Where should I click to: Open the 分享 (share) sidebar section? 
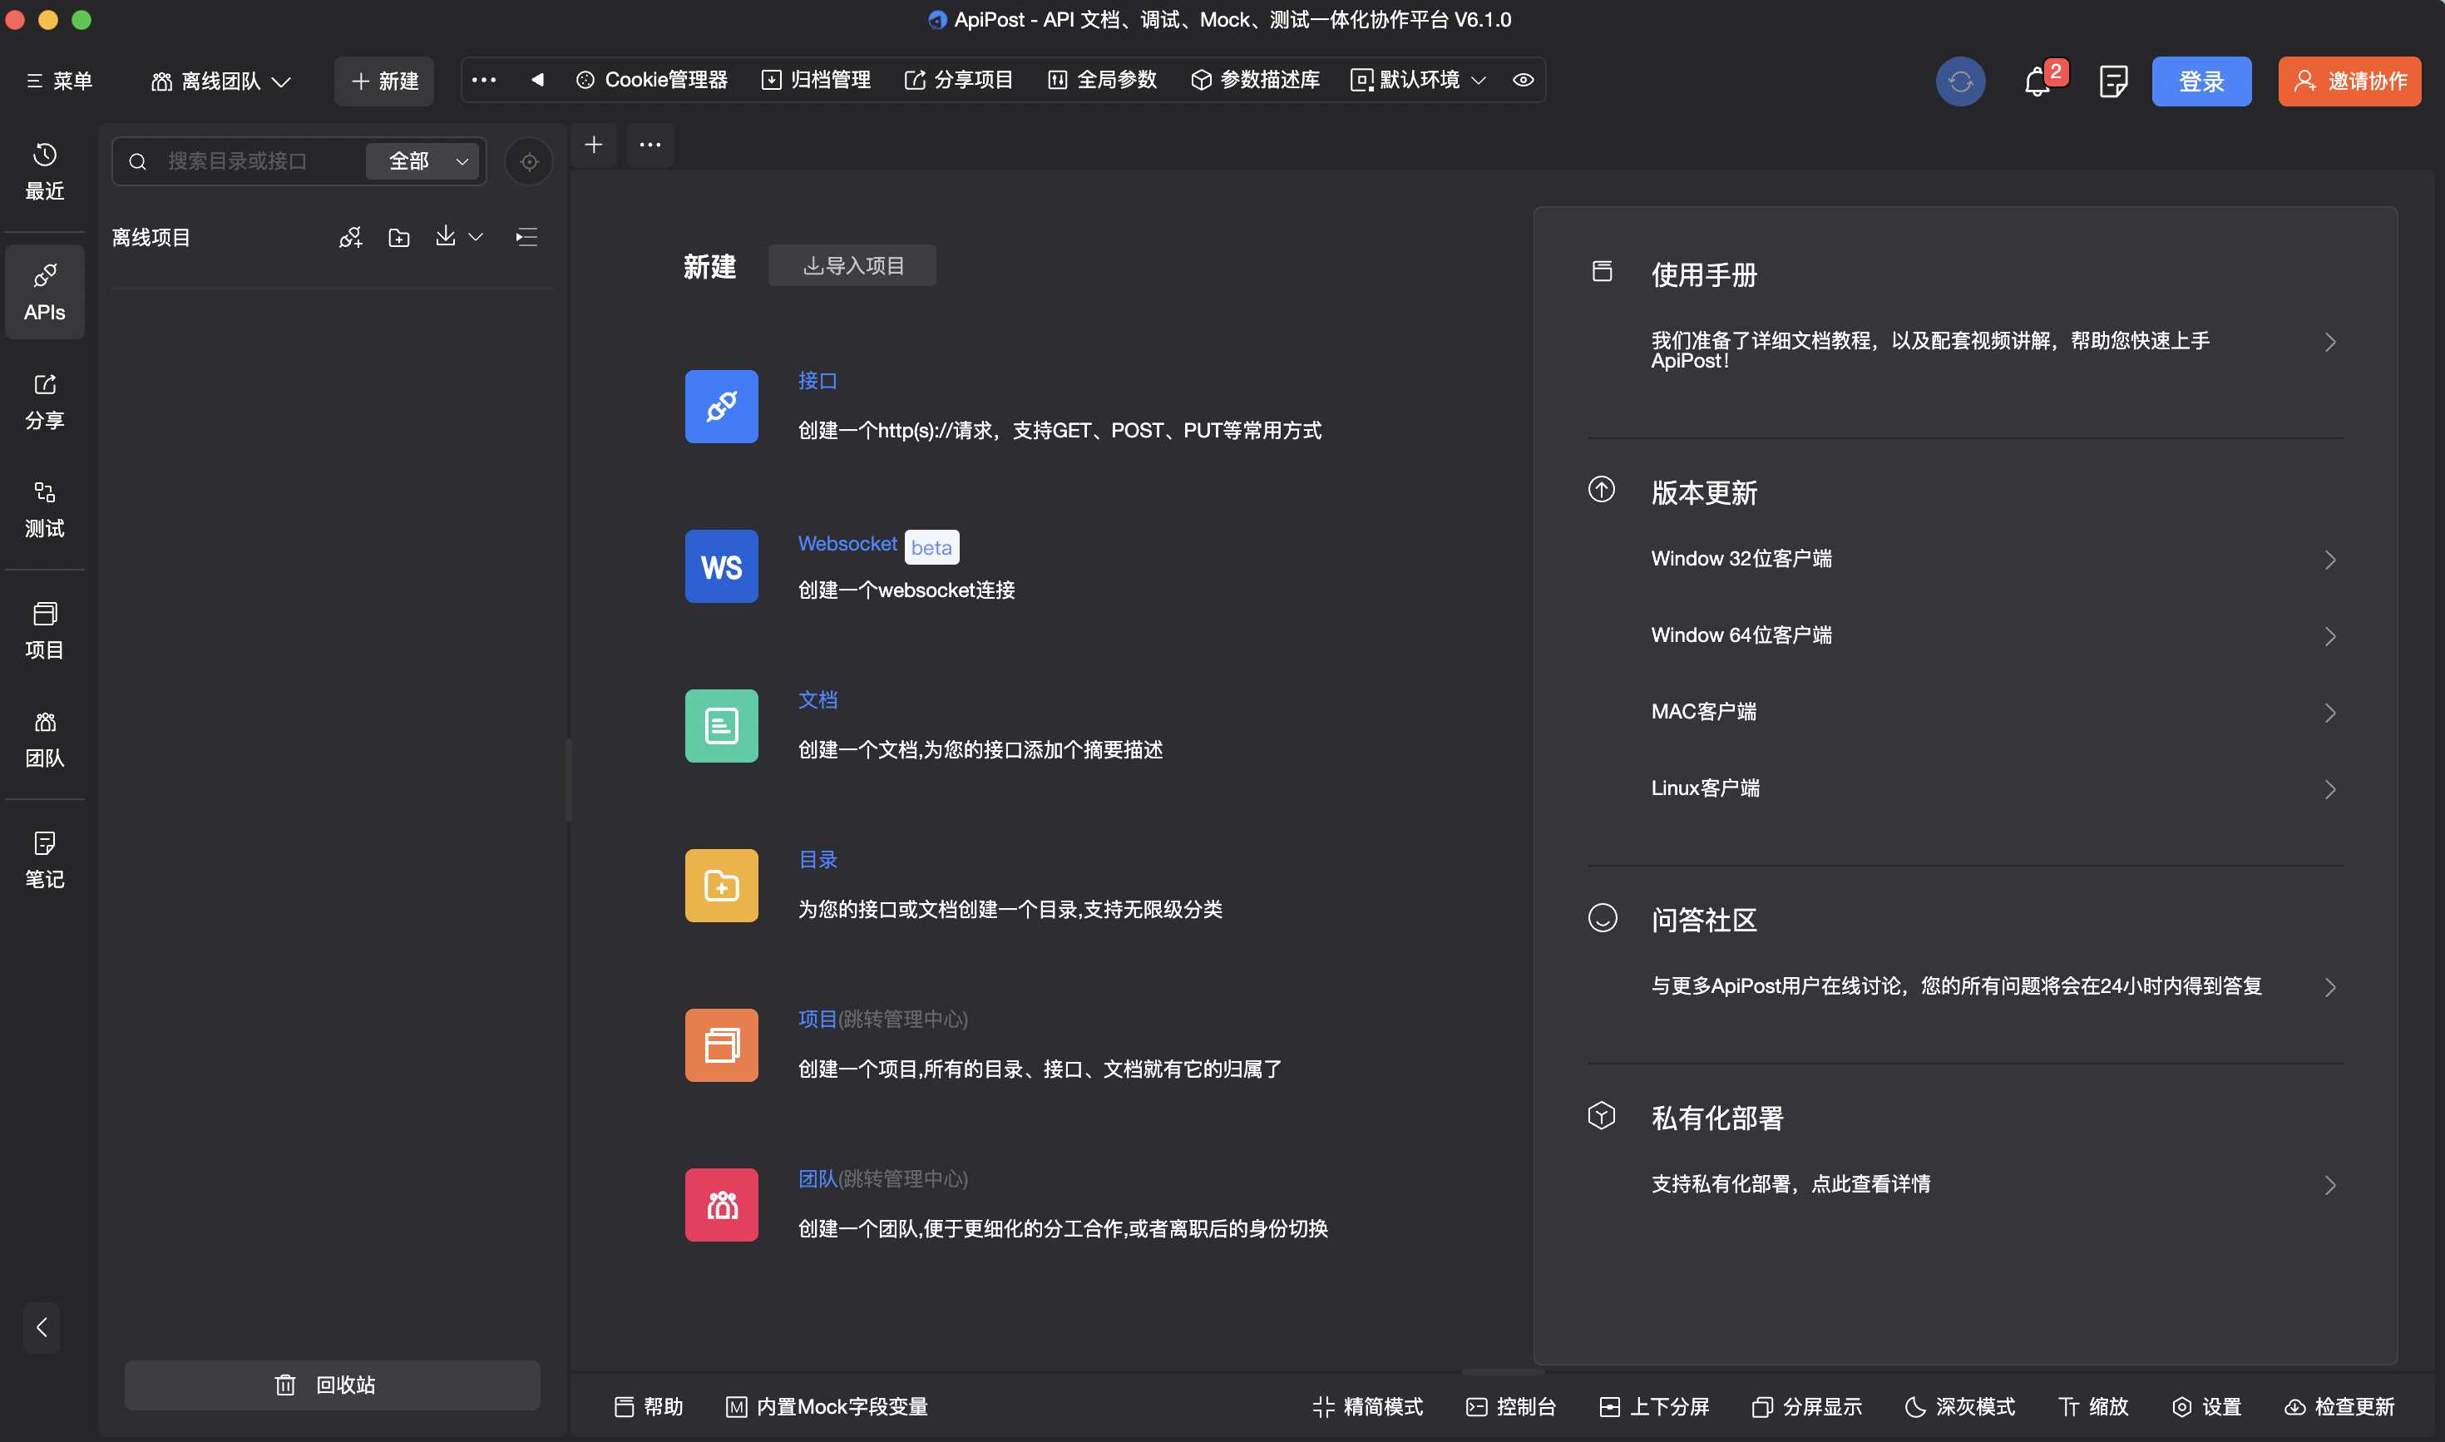pos(45,402)
